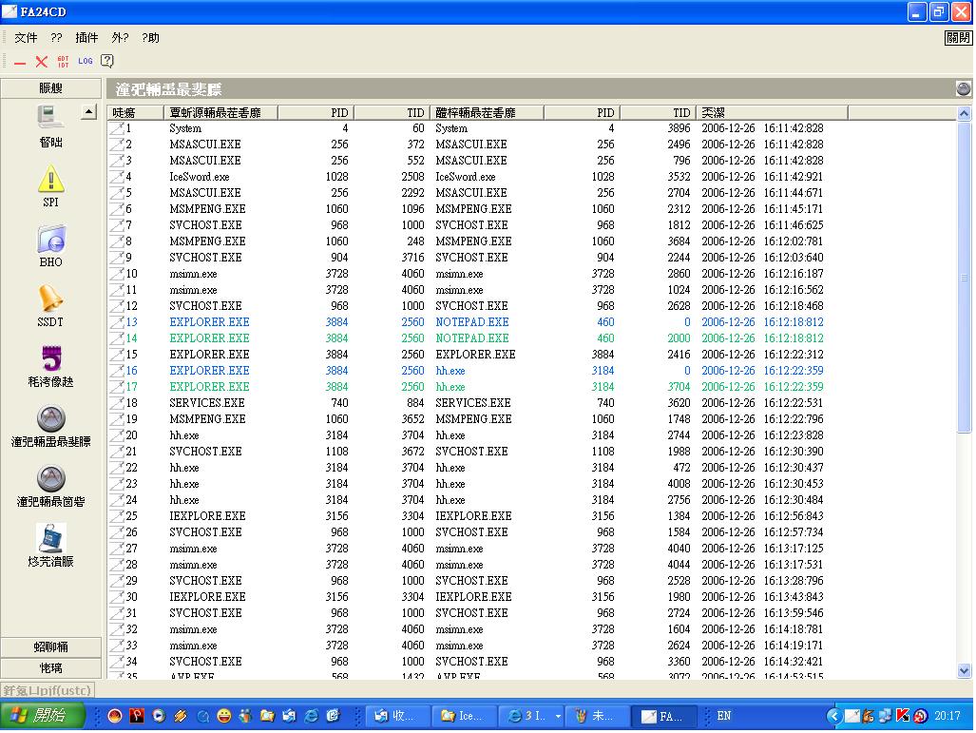Image resolution: width=976 pixels, height=733 pixels.
Task: Expand the collapsed sidebar group above the bottom one
Action: click(x=50, y=647)
